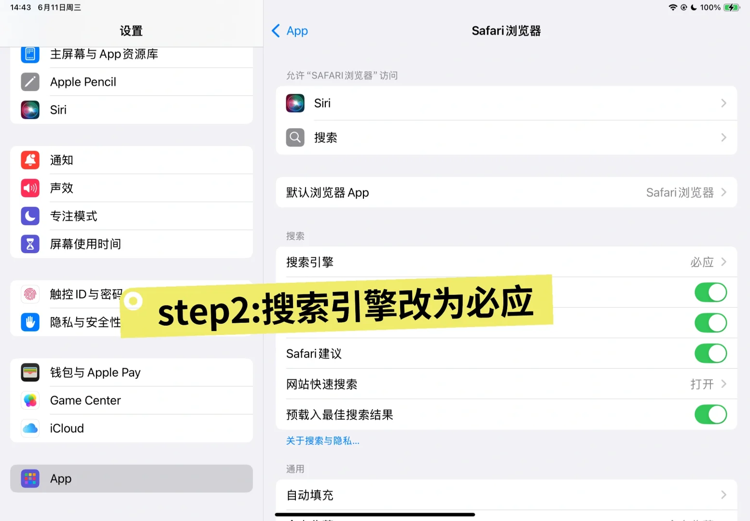Open Apple Pencil settings icon
The height and width of the screenshot is (521, 750).
point(30,82)
